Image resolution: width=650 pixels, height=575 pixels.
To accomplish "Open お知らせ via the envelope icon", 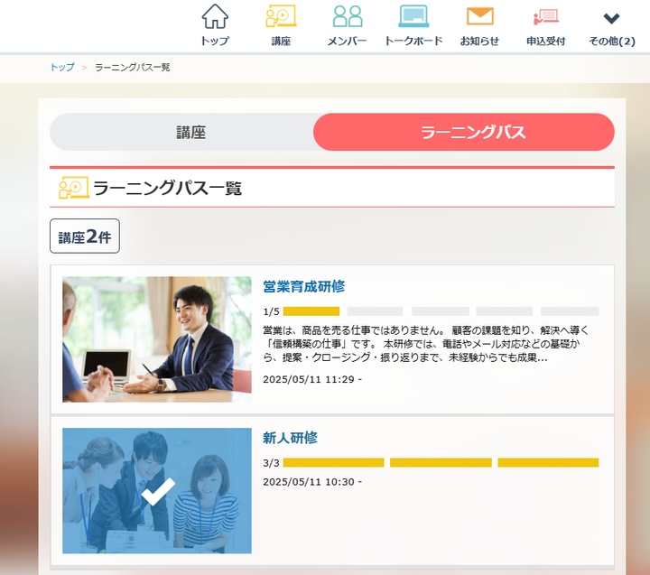I will 479,16.
